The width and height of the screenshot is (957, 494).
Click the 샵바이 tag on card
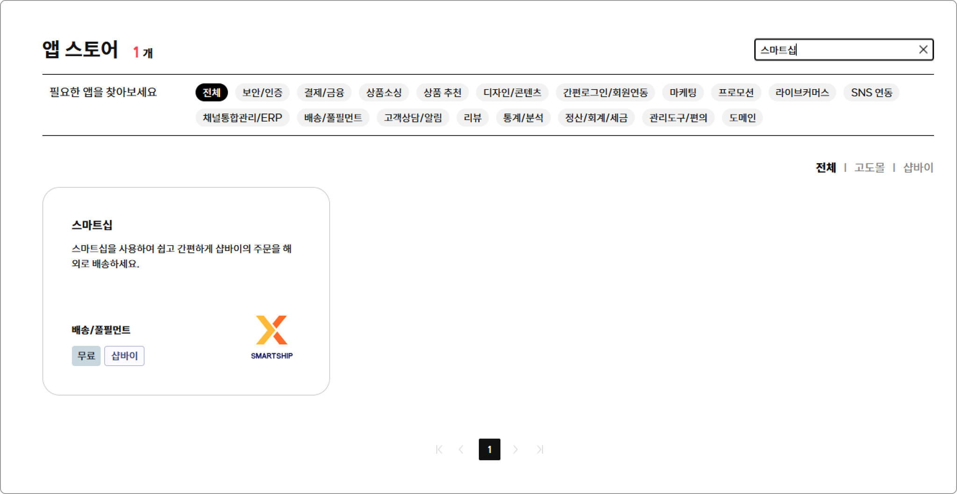124,356
